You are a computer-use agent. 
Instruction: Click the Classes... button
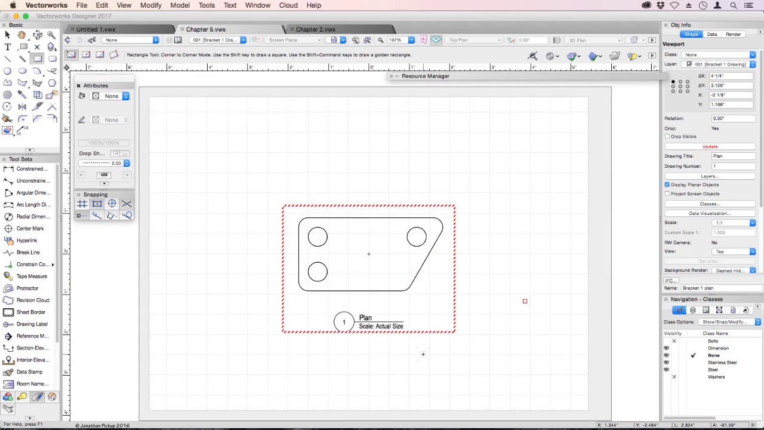[x=710, y=204]
